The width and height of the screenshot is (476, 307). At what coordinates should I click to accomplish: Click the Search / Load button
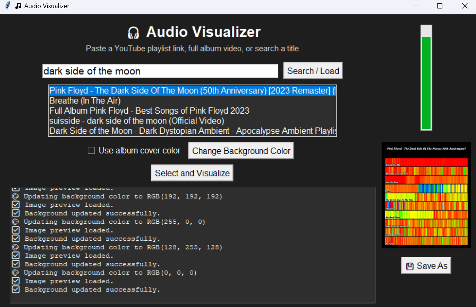[x=313, y=71]
